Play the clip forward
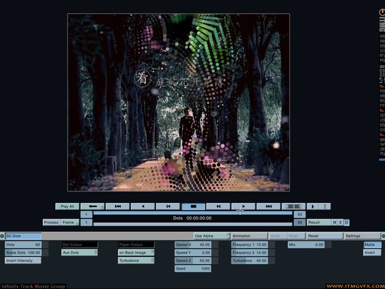The height and width of the screenshot is (289, 385). point(243,206)
